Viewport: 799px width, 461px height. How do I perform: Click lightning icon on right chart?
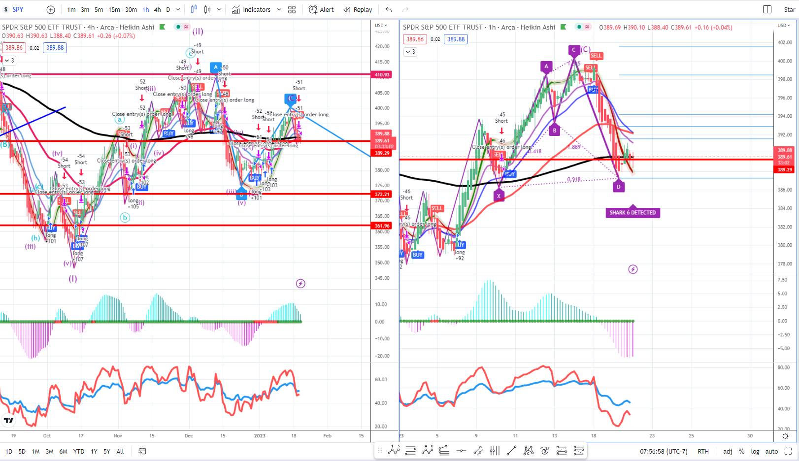click(633, 269)
